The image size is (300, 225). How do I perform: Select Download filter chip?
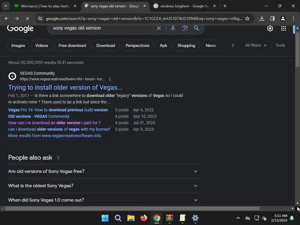[x=105, y=45]
